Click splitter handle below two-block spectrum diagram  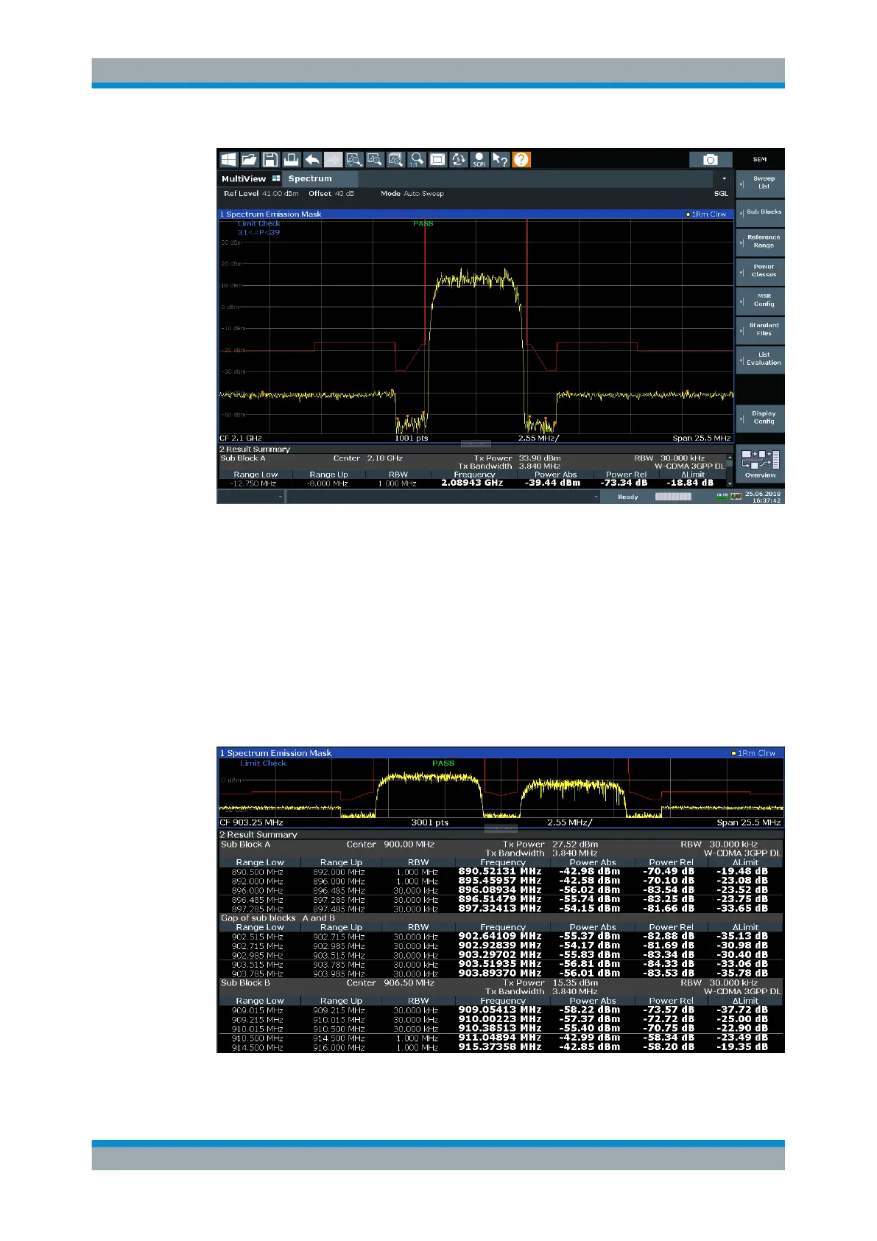point(501,829)
